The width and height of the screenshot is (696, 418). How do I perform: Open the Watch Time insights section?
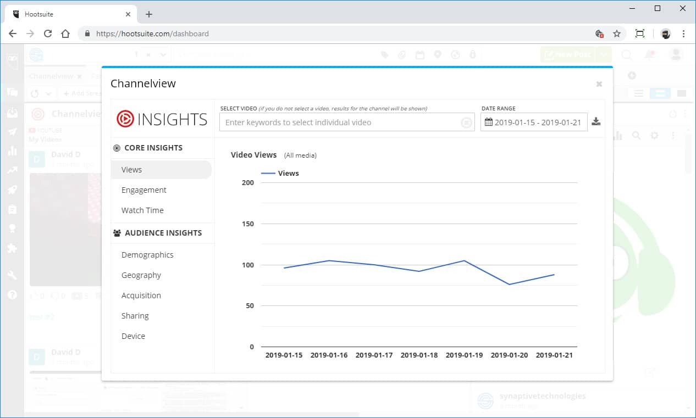(x=142, y=210)
